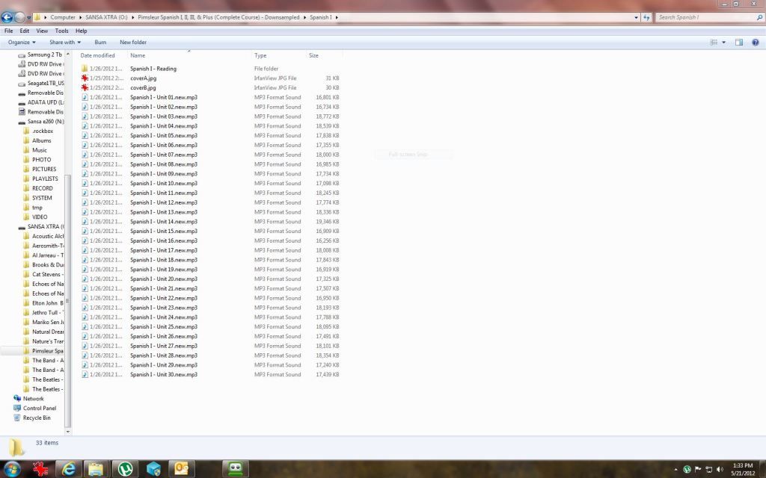Image resolution: width=766 pixels, height=478 pixels.
Task: Launch Internet Explorer from the taskbar
Action: tap(68, 469)
